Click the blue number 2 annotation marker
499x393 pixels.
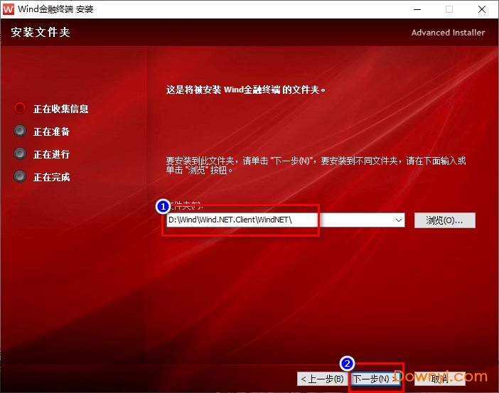(347, 363)
